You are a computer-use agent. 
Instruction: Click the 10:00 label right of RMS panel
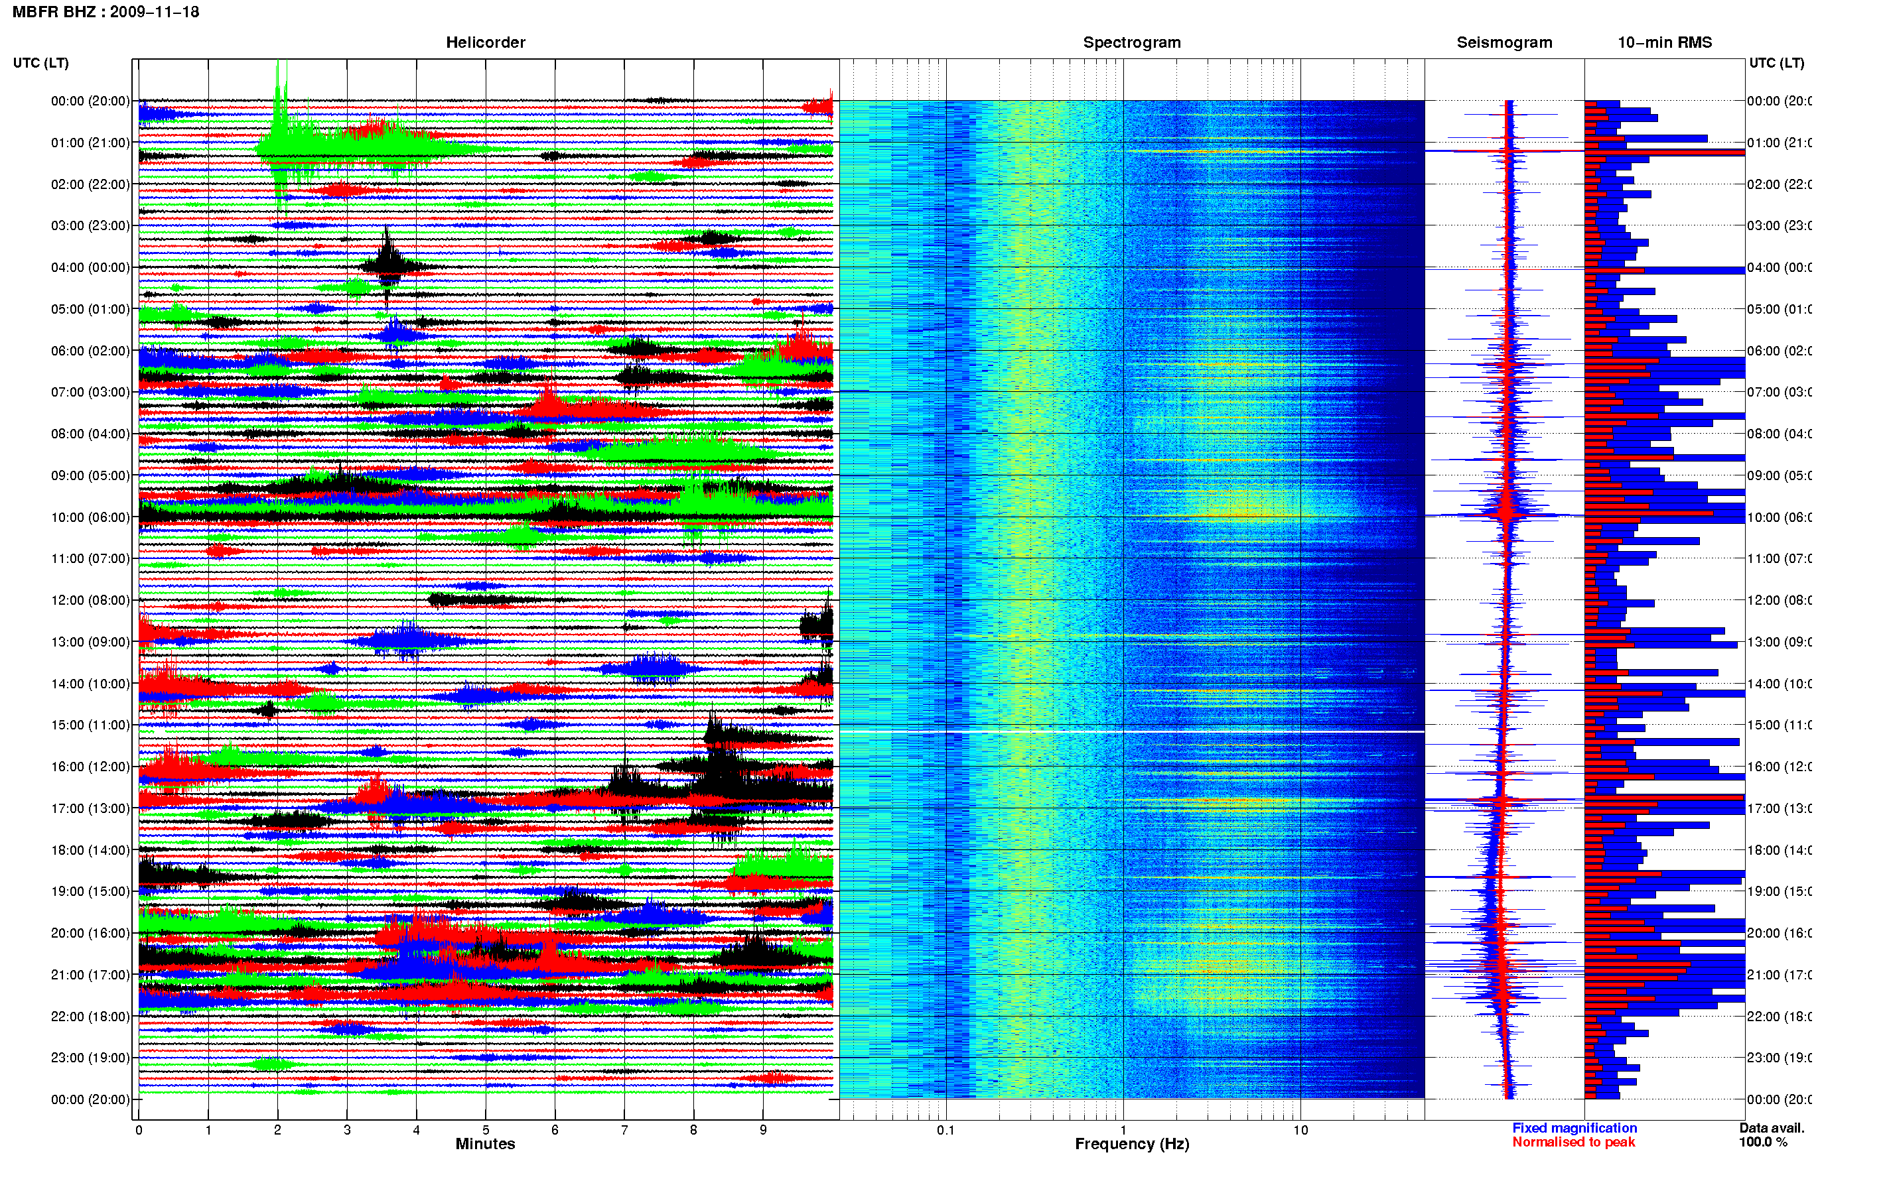click(x=1780, y=517)
